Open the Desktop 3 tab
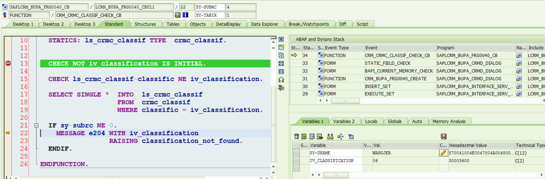This screenshot has width=545, height=179. (84, 24)
